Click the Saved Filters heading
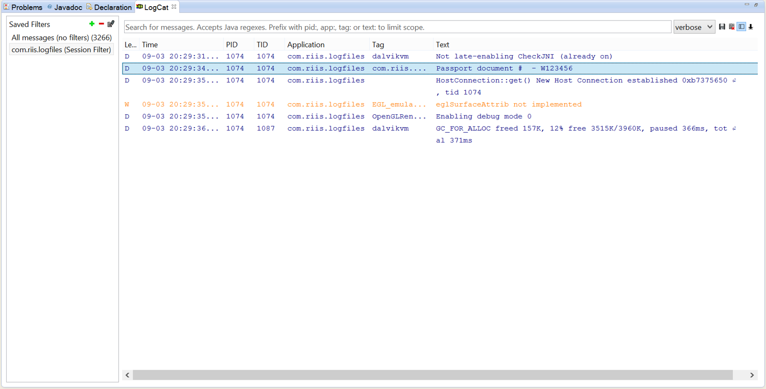This screenshot has width=766, height=389. click(30, 24)
